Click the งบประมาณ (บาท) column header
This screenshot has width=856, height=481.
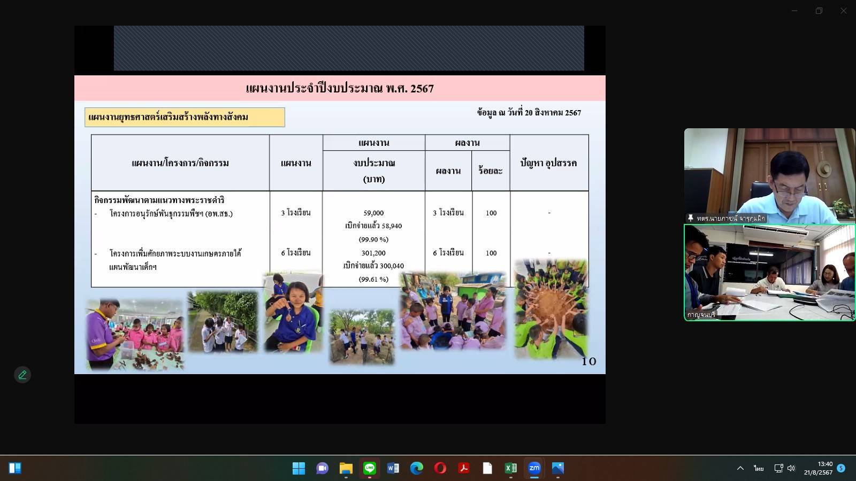[x=374, y=170]
